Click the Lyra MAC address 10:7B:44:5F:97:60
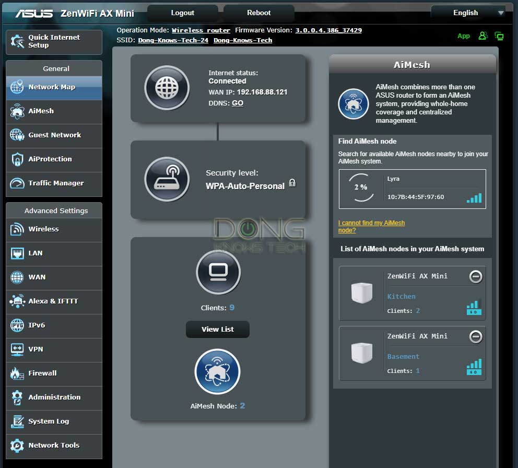The width and height of the screenshot is (518, 468). click(x=416, y=197)
